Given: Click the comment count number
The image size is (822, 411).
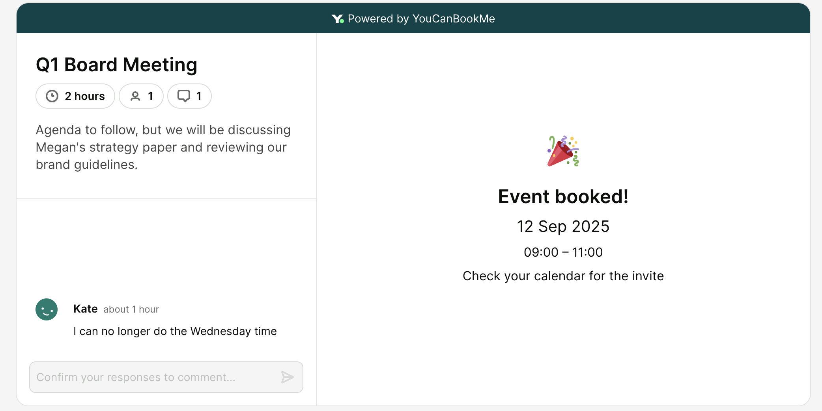Looking at the screenshot, I should [199, 96].
